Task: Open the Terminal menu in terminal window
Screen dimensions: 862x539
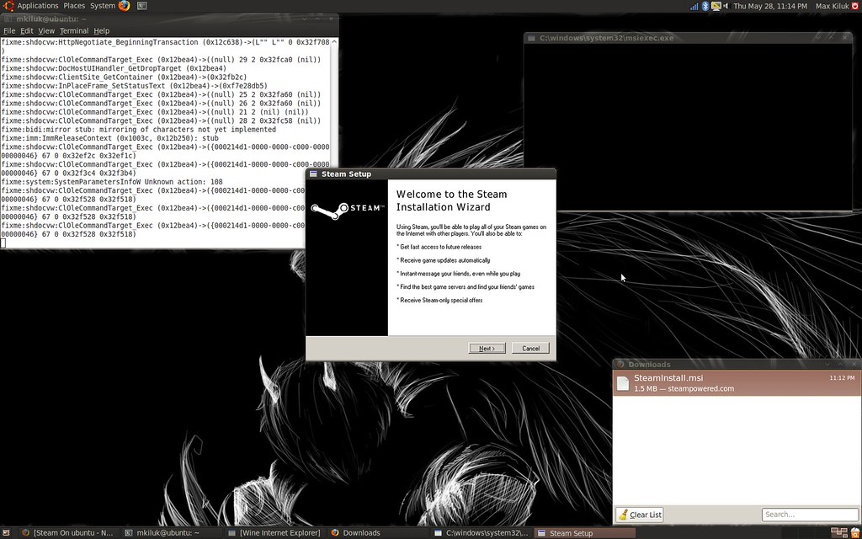Action: [x=74, y=31]
